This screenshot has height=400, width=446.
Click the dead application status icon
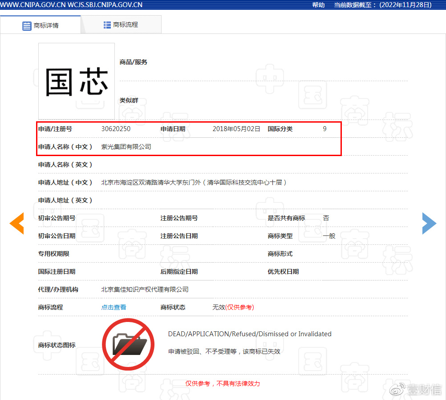point(128,344)
